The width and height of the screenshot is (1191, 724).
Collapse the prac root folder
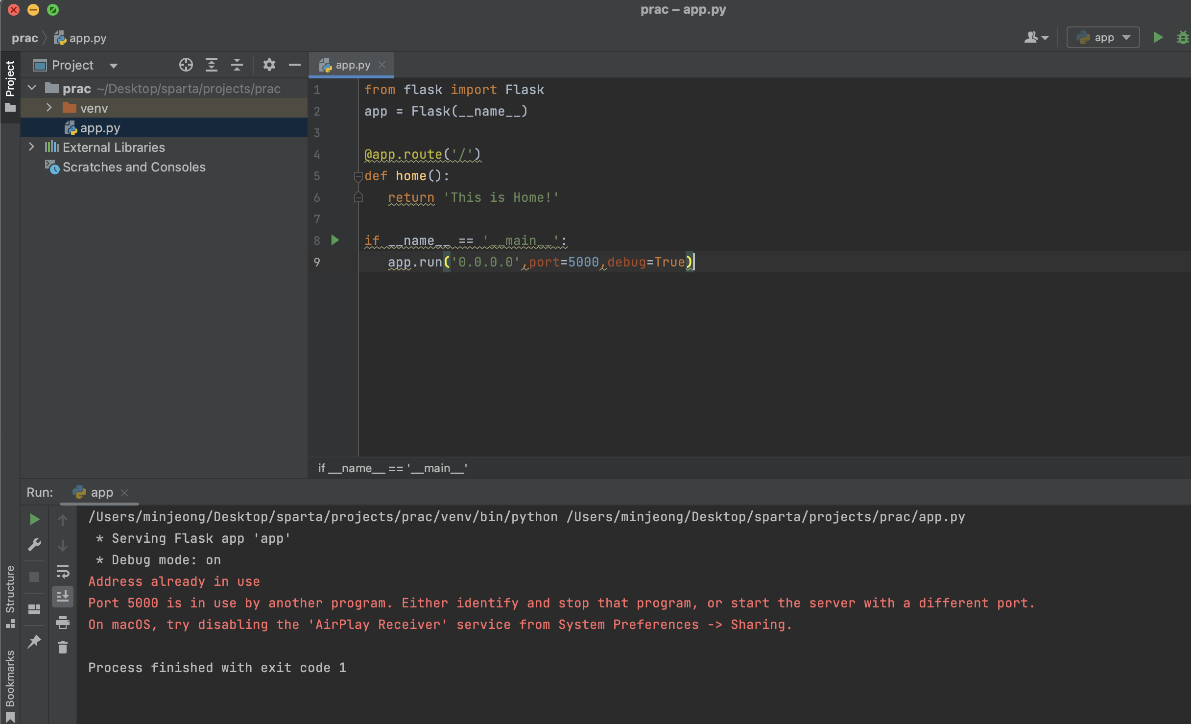[32, 88]
